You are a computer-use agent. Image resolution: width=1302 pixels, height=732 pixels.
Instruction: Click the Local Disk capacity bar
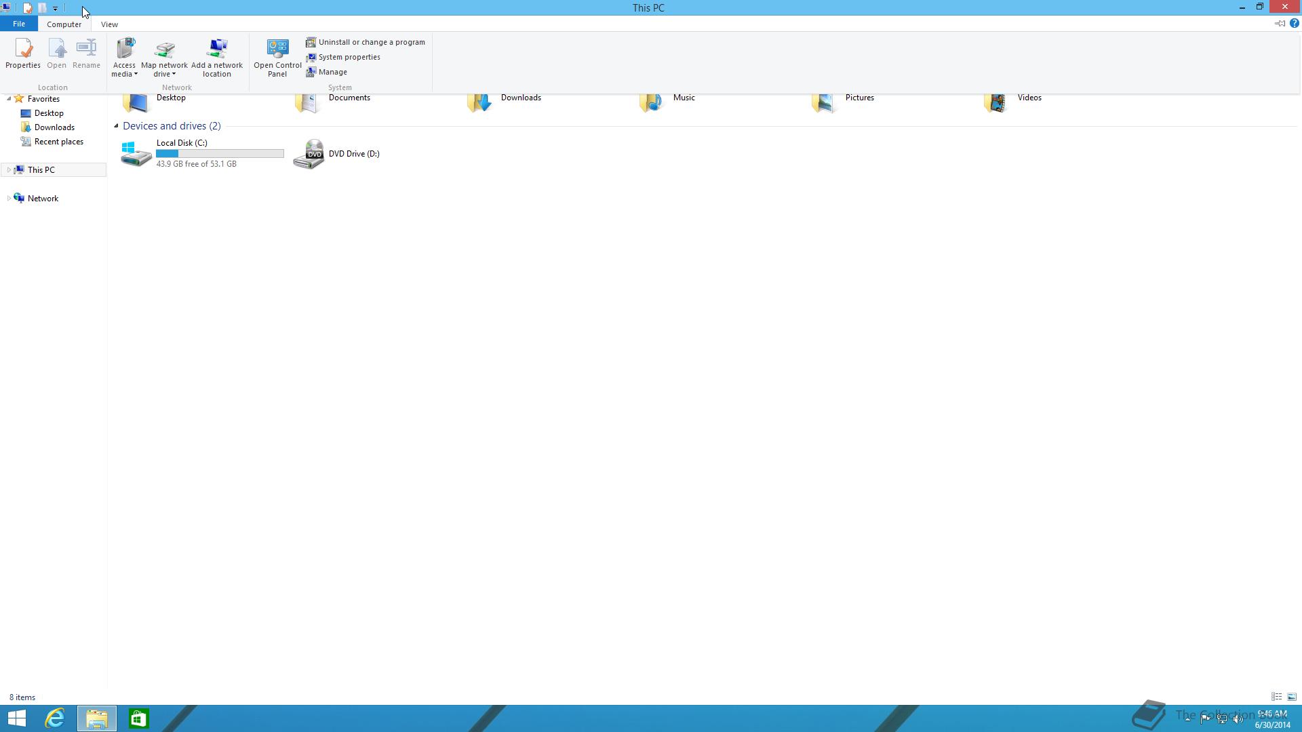220,154
